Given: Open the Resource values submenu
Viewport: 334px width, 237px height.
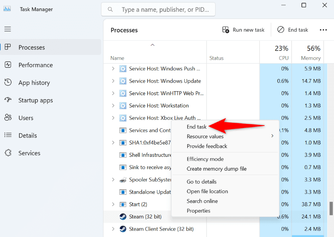Looking at the screenshot, I should click(225, 136).
